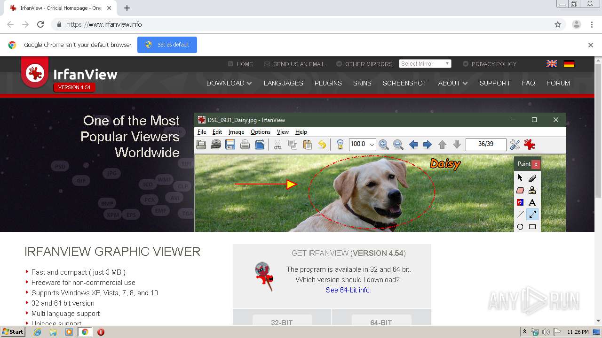Open the PRIVACY POLICY link
Screen dimensions: 602x338
(490, 64)
